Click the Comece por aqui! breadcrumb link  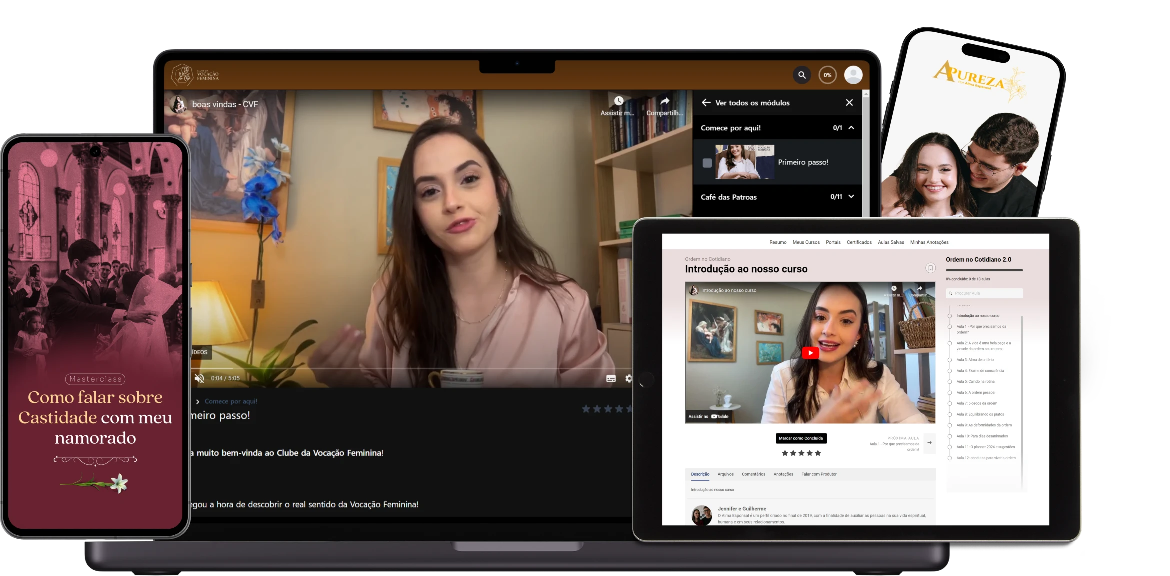pyautogui.click(x=231, y=401)
